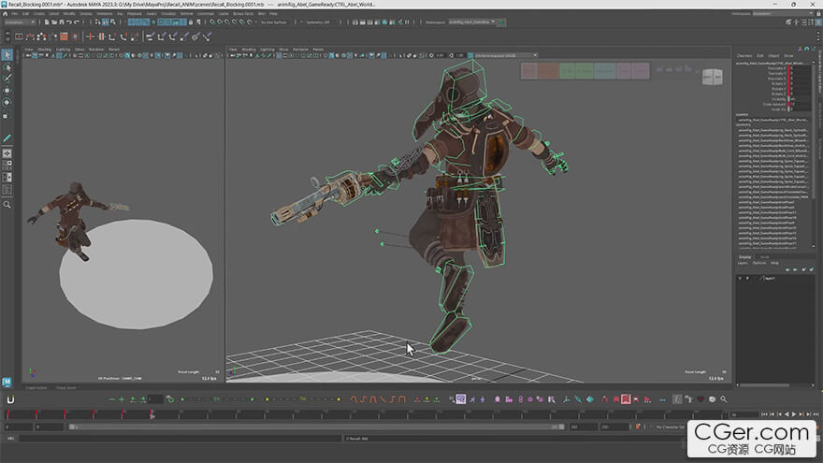This screenshot has height=463, width=823.
Task: Click the MEL command line input
Action: [x=180, y=439]
